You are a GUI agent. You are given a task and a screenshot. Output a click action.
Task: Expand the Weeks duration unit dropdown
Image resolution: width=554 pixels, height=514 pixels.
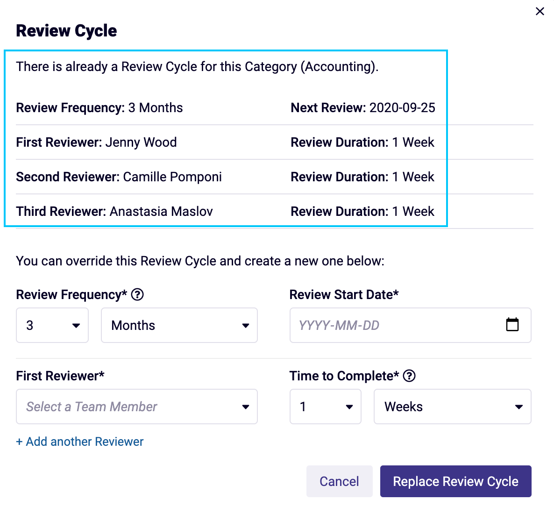click(452, 407)
